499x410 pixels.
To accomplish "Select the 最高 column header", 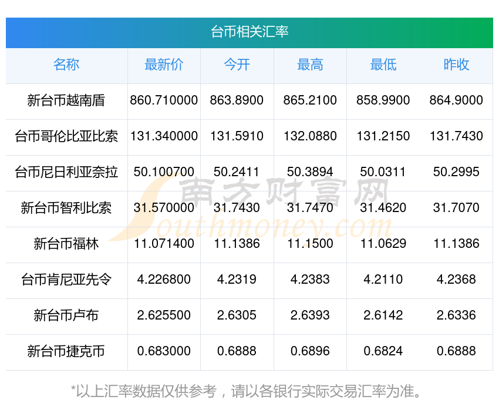I will pyautogui.click(x=310, y=65).
